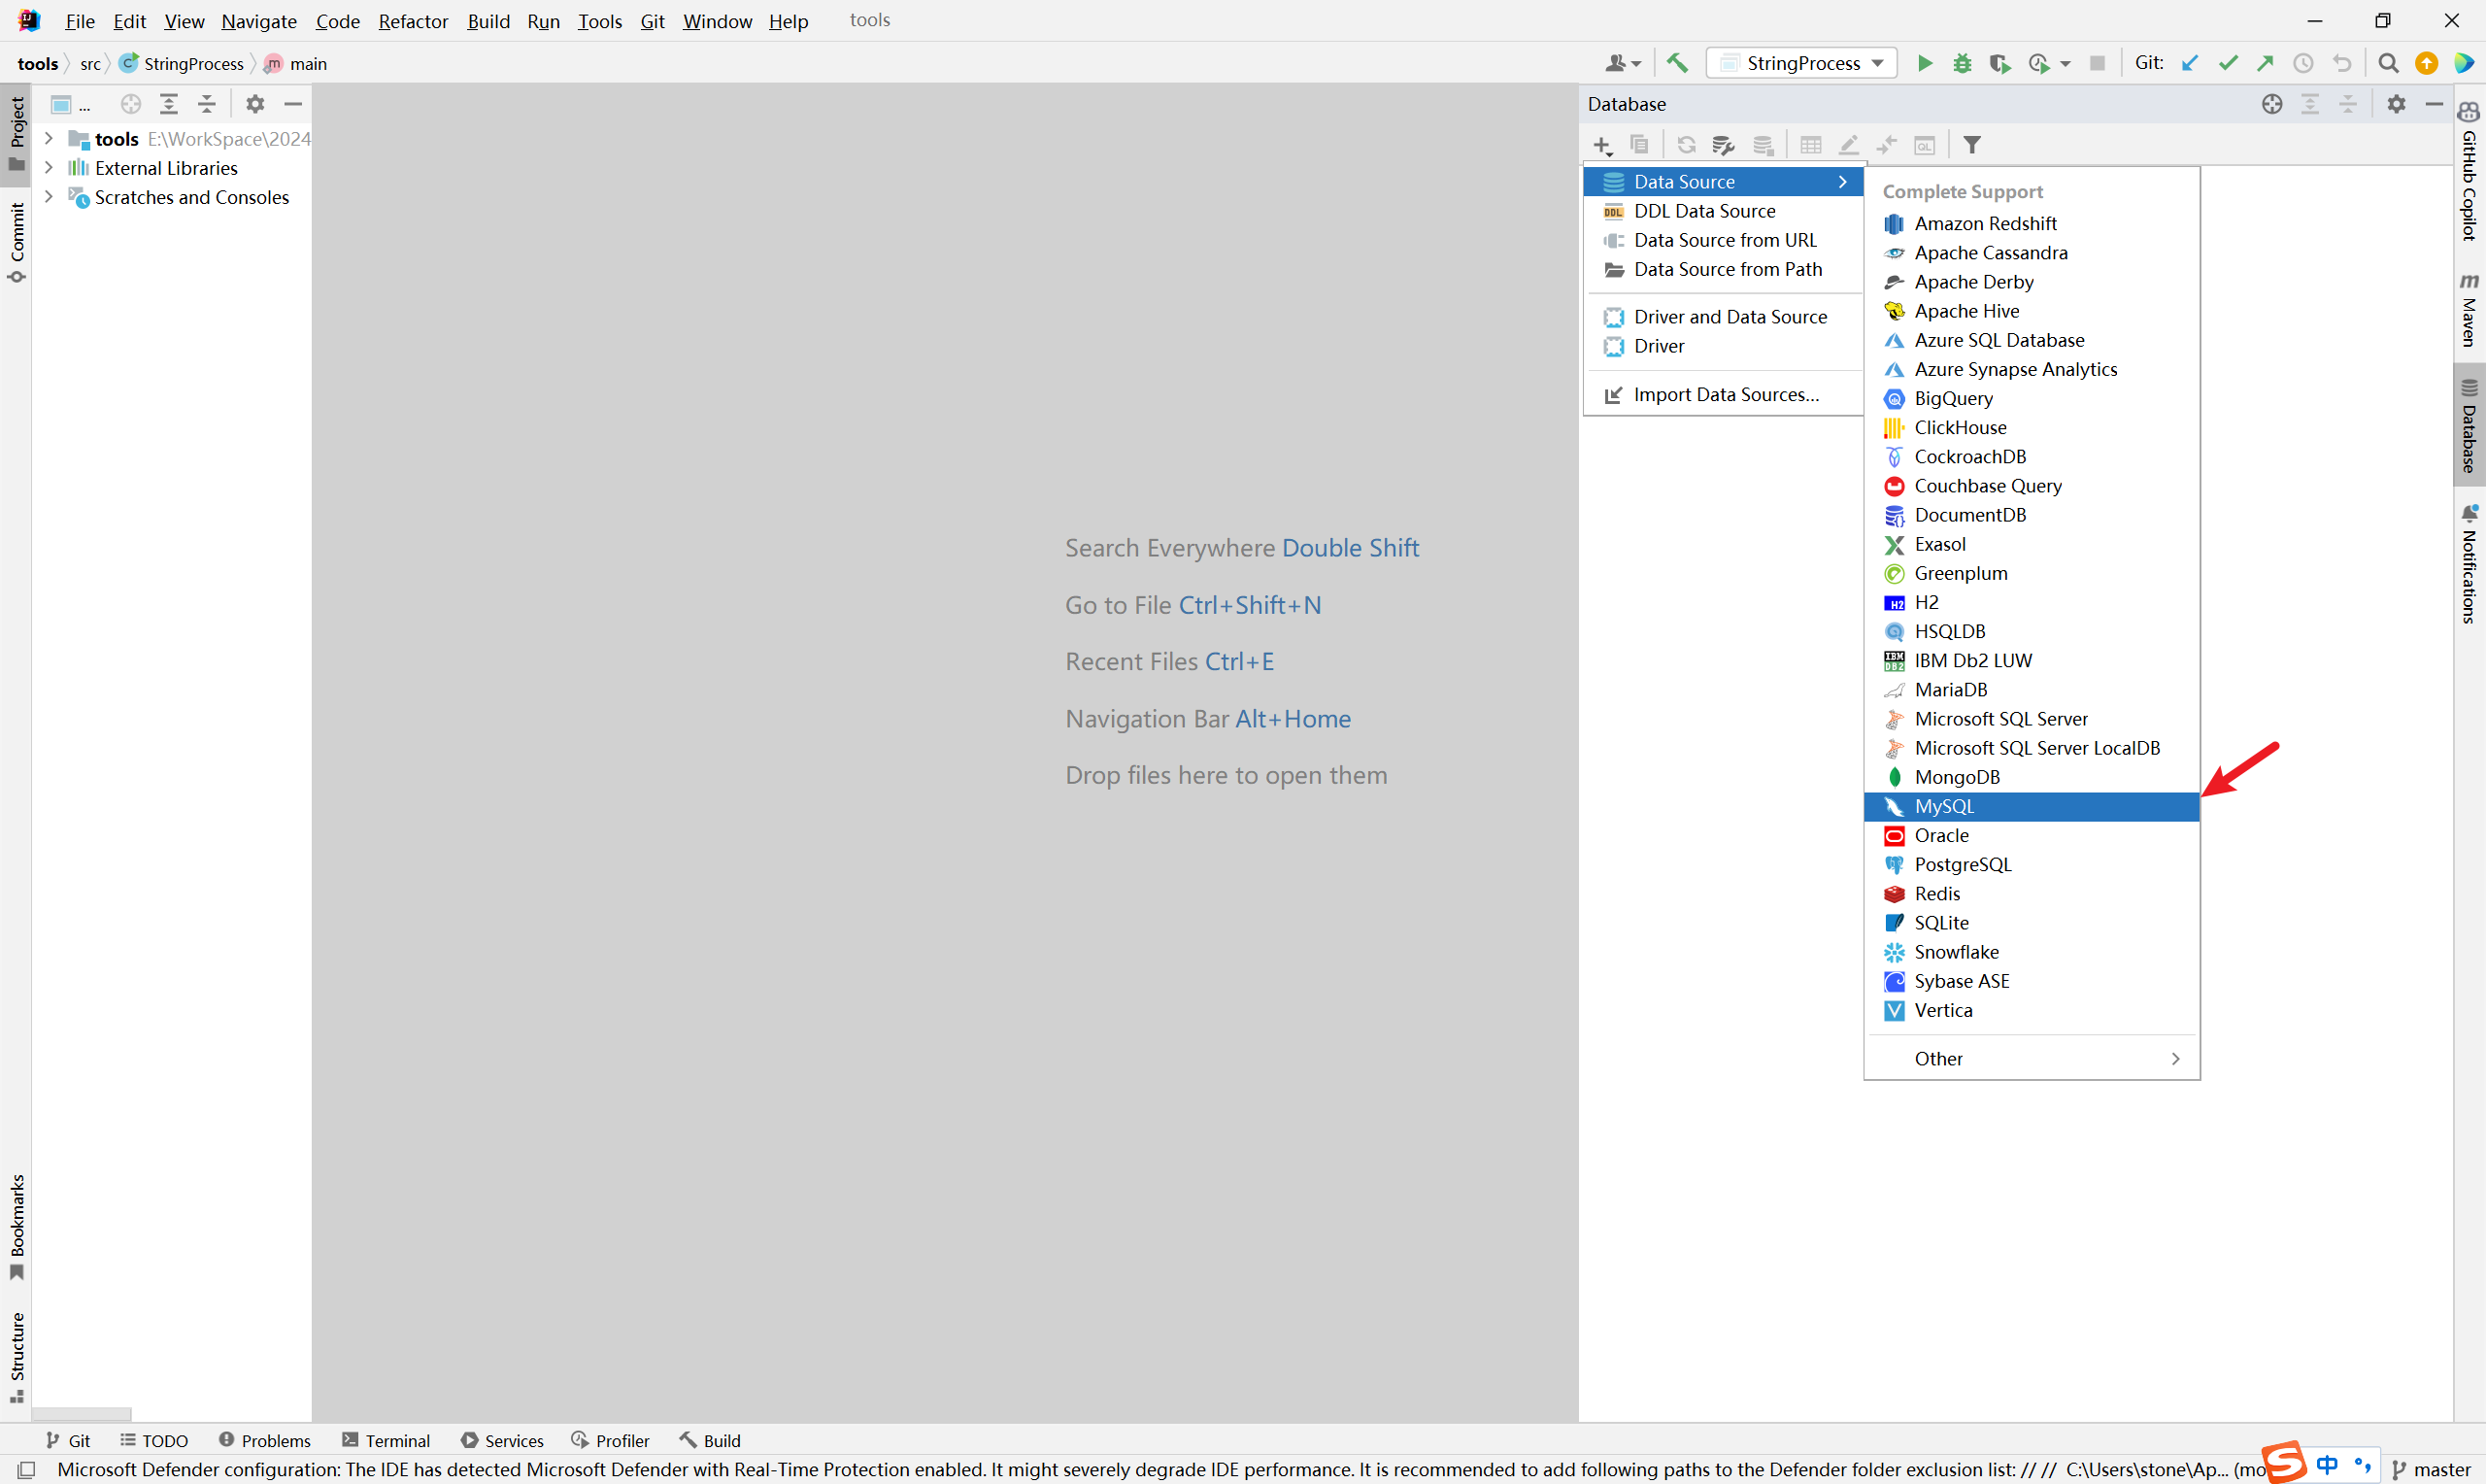Click the src breadcrumb
Image resolution: width=2486 pixels, height=1484 pixels.
[90, 63]
